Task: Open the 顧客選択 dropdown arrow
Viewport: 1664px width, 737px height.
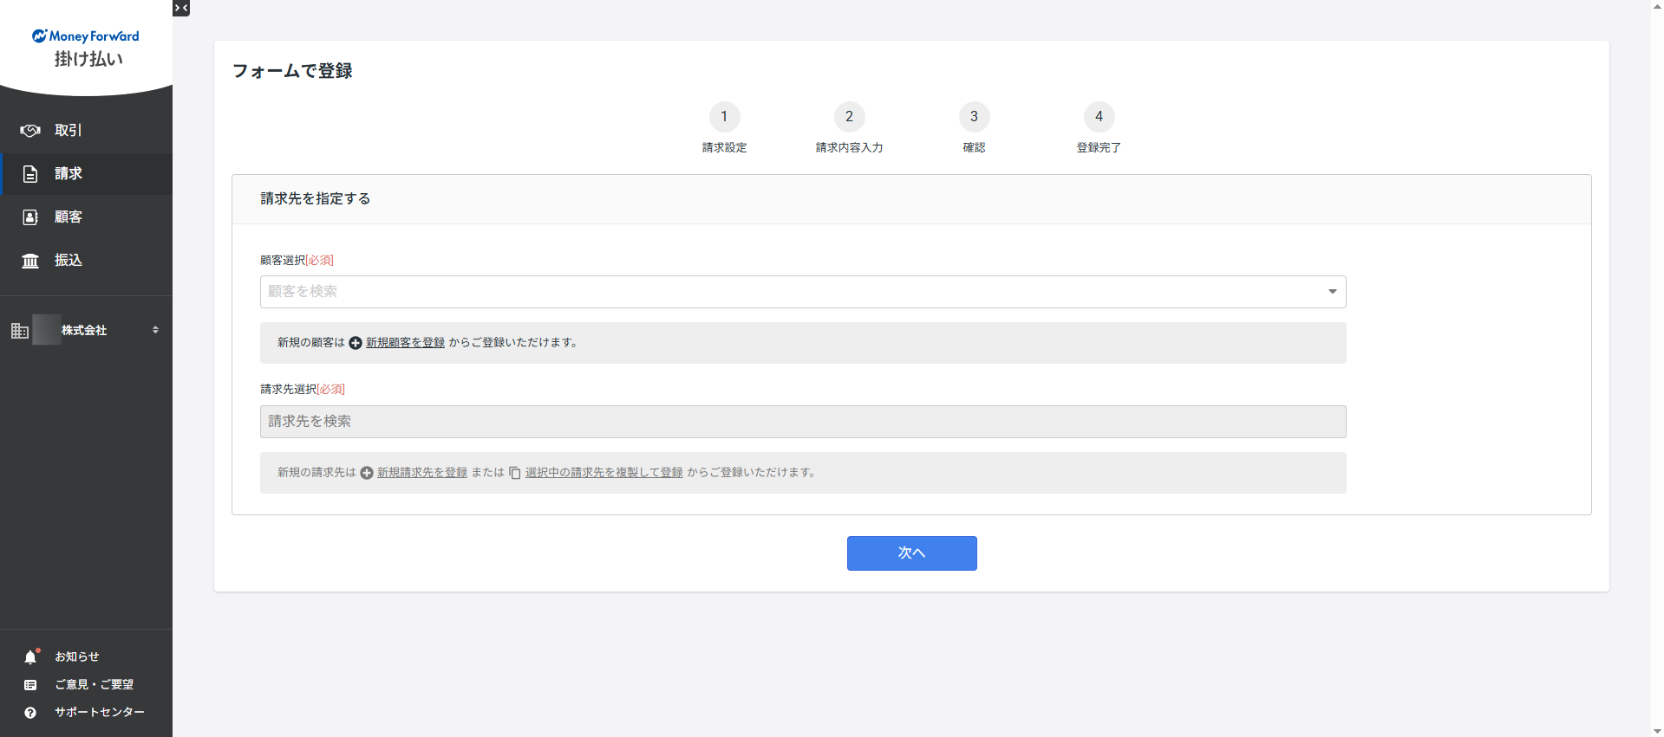Action: (x=1332, y=292)
